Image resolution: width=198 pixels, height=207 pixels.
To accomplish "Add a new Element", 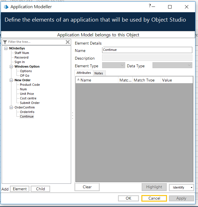I will 20,189.
